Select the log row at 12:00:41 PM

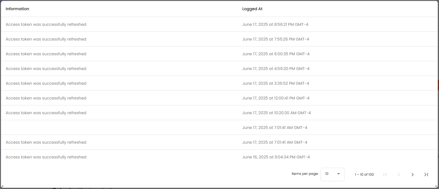[276, 98]
